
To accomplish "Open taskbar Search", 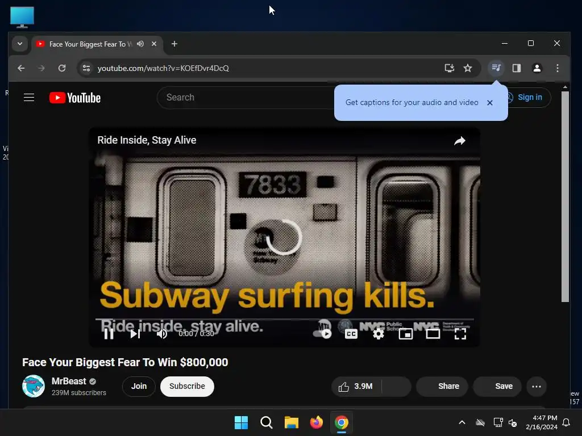I will coord(266,422).
